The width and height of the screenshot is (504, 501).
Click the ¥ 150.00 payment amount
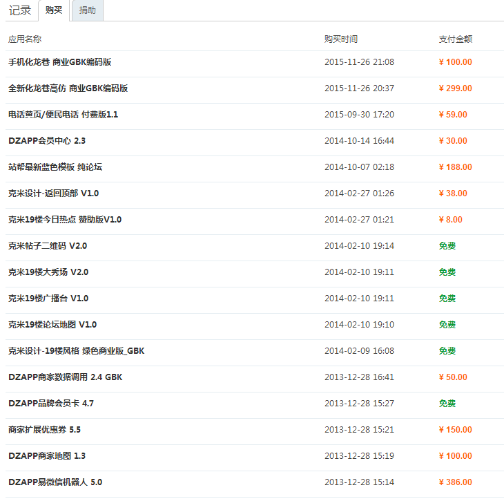point(456,430)
